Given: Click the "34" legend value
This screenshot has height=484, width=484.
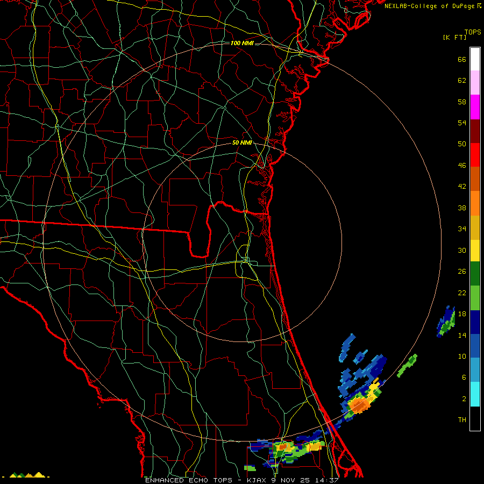Looking at the screenshot, I should 462,229.
